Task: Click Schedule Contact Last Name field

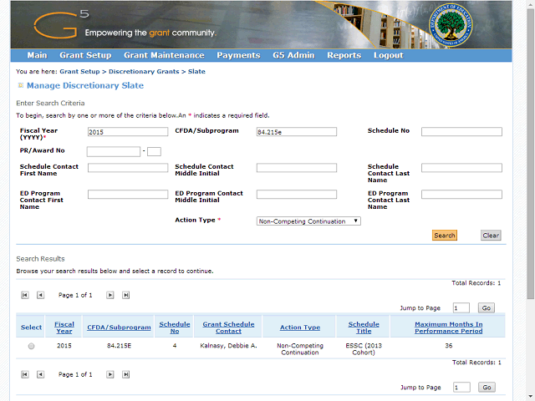Action: [x=461, y=168]
